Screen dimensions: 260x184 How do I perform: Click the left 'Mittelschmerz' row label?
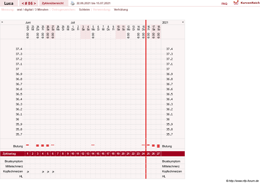14,166
